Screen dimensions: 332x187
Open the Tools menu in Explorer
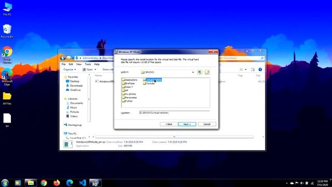click(88, 64)
